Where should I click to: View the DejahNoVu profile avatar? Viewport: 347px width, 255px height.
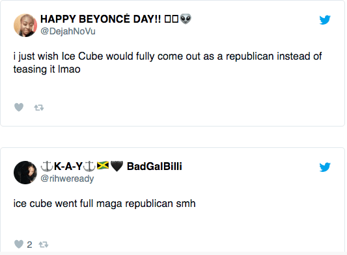(x=25, y=25)
